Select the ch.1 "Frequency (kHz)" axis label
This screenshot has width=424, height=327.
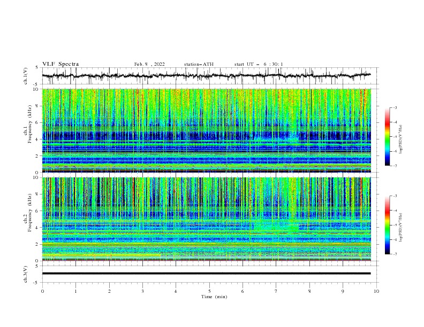[x=30, y=123]
